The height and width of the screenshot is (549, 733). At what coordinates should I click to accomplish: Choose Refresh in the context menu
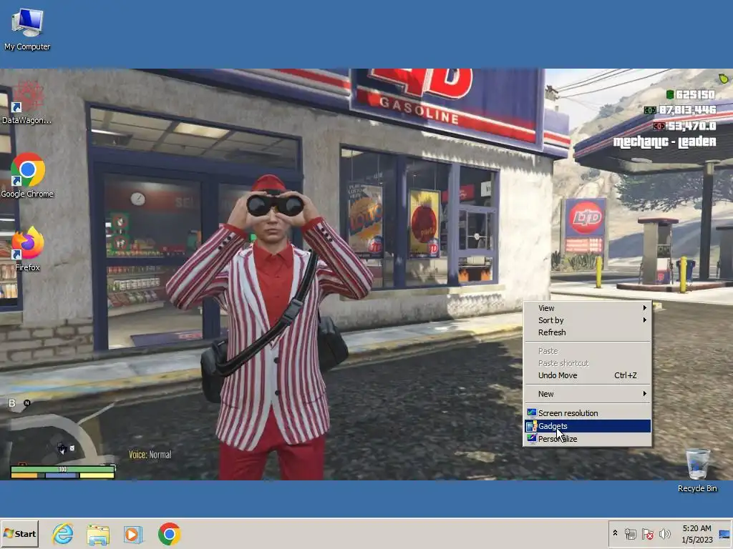[588, 332]
